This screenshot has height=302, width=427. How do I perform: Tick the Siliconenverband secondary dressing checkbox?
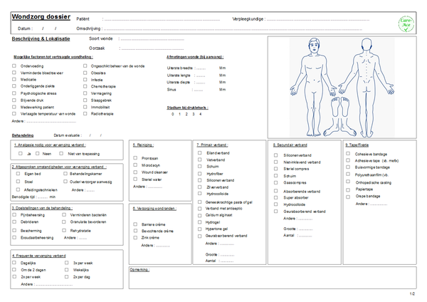tap(276, 155)
